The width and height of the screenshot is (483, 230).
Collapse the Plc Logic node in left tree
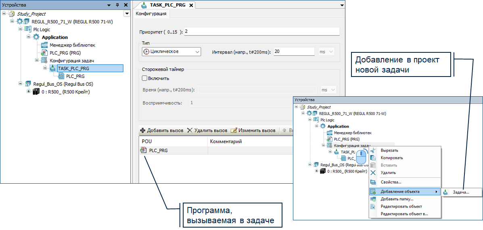pyautogui.click(x=20, y=29)
